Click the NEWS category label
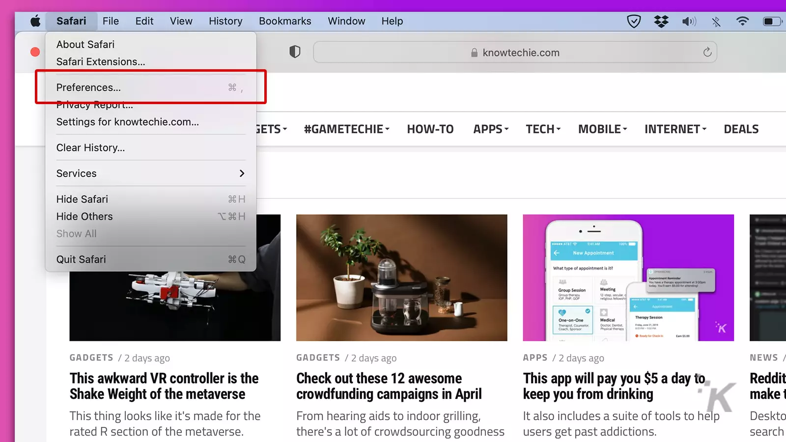The height and width of the screenshot is (442, 786). click(x=763, y=358)
